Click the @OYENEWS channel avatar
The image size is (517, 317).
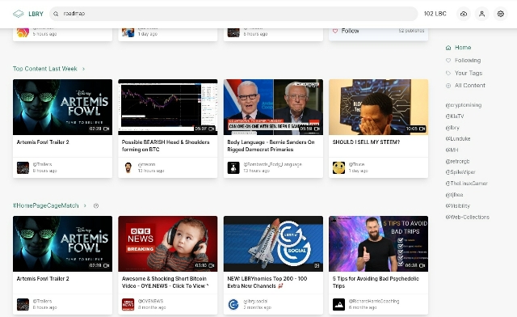(x=128, y=304)
